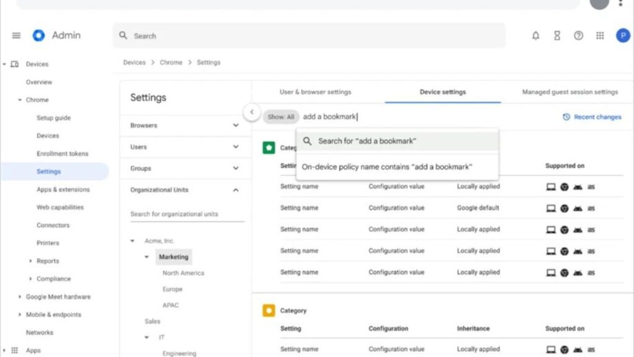The image size is (634, 357).
Task: Open Apps & extensions in sidebar
Action: 63,190
